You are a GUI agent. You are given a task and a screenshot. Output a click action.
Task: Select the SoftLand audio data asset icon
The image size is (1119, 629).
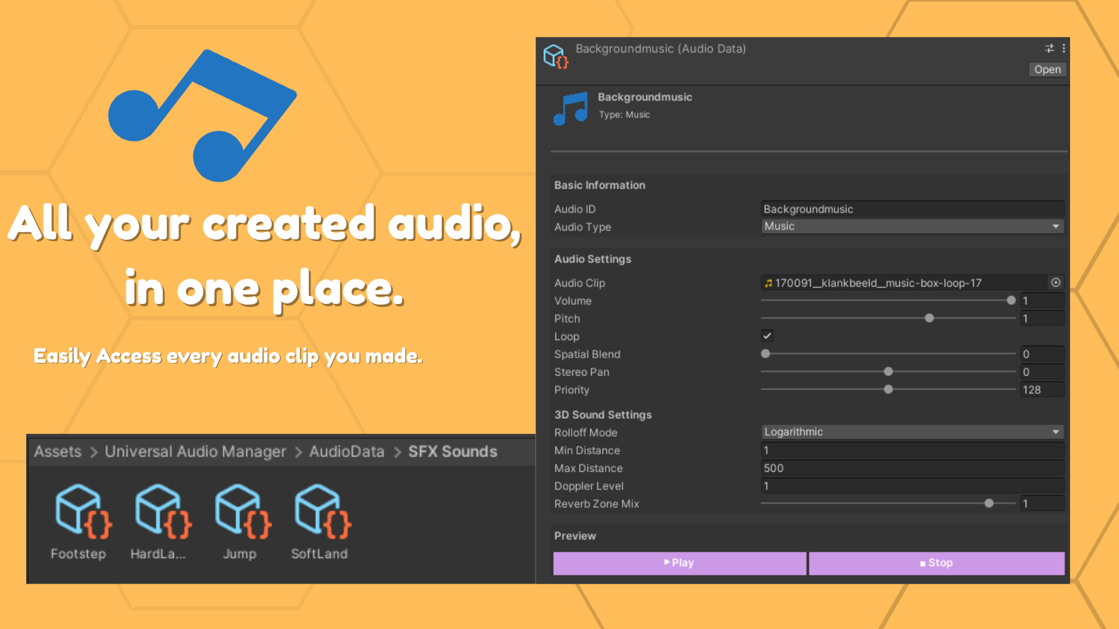(x=322, y=511)
